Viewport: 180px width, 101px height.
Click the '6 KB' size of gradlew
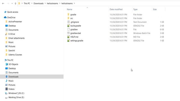click(x=162, y=29)
